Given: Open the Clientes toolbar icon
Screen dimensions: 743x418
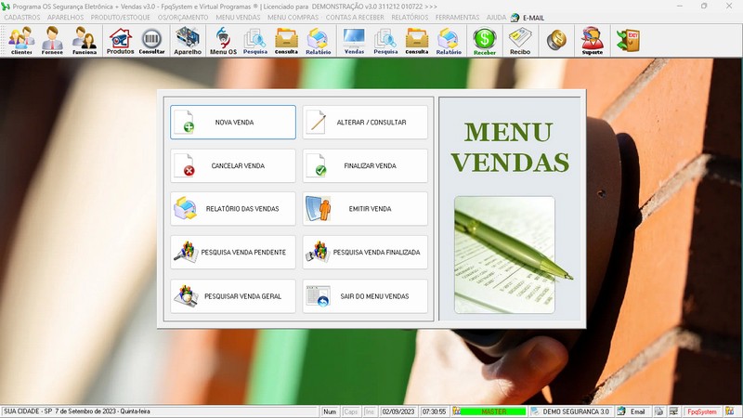Looking at the screenshot, I should pos(21,41).
